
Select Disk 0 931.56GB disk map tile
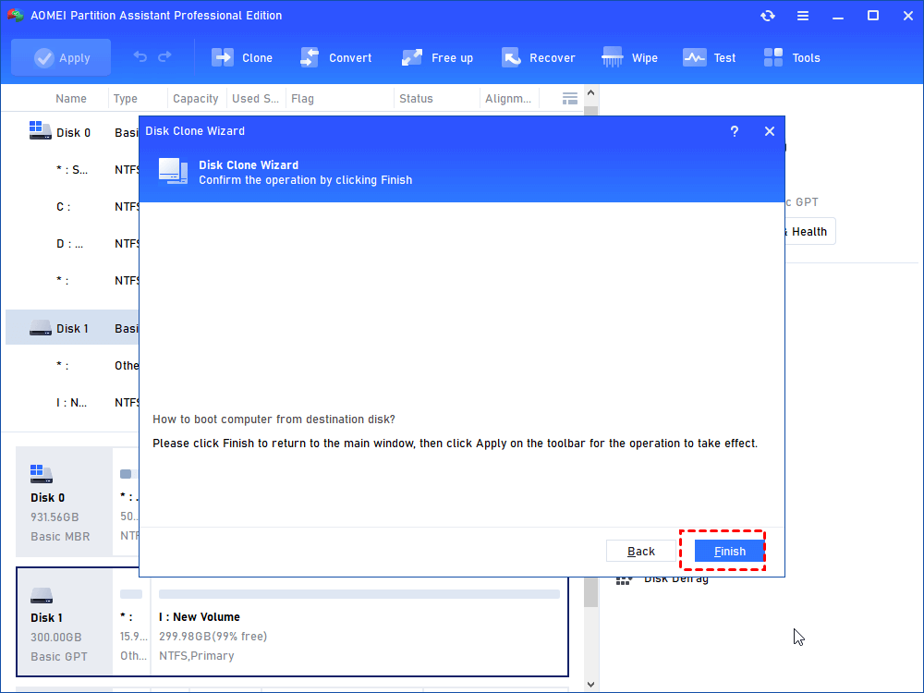click(64, 502)
